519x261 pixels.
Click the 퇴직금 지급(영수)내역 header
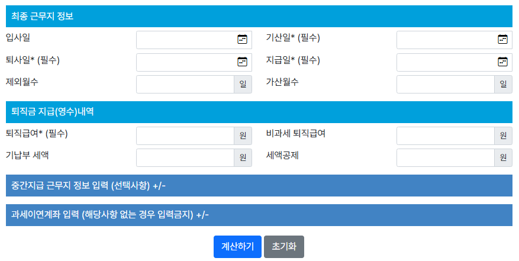point(259,112)
